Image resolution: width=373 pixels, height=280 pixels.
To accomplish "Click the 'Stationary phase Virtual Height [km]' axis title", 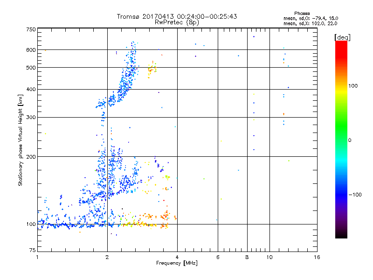I will [20, 140].
